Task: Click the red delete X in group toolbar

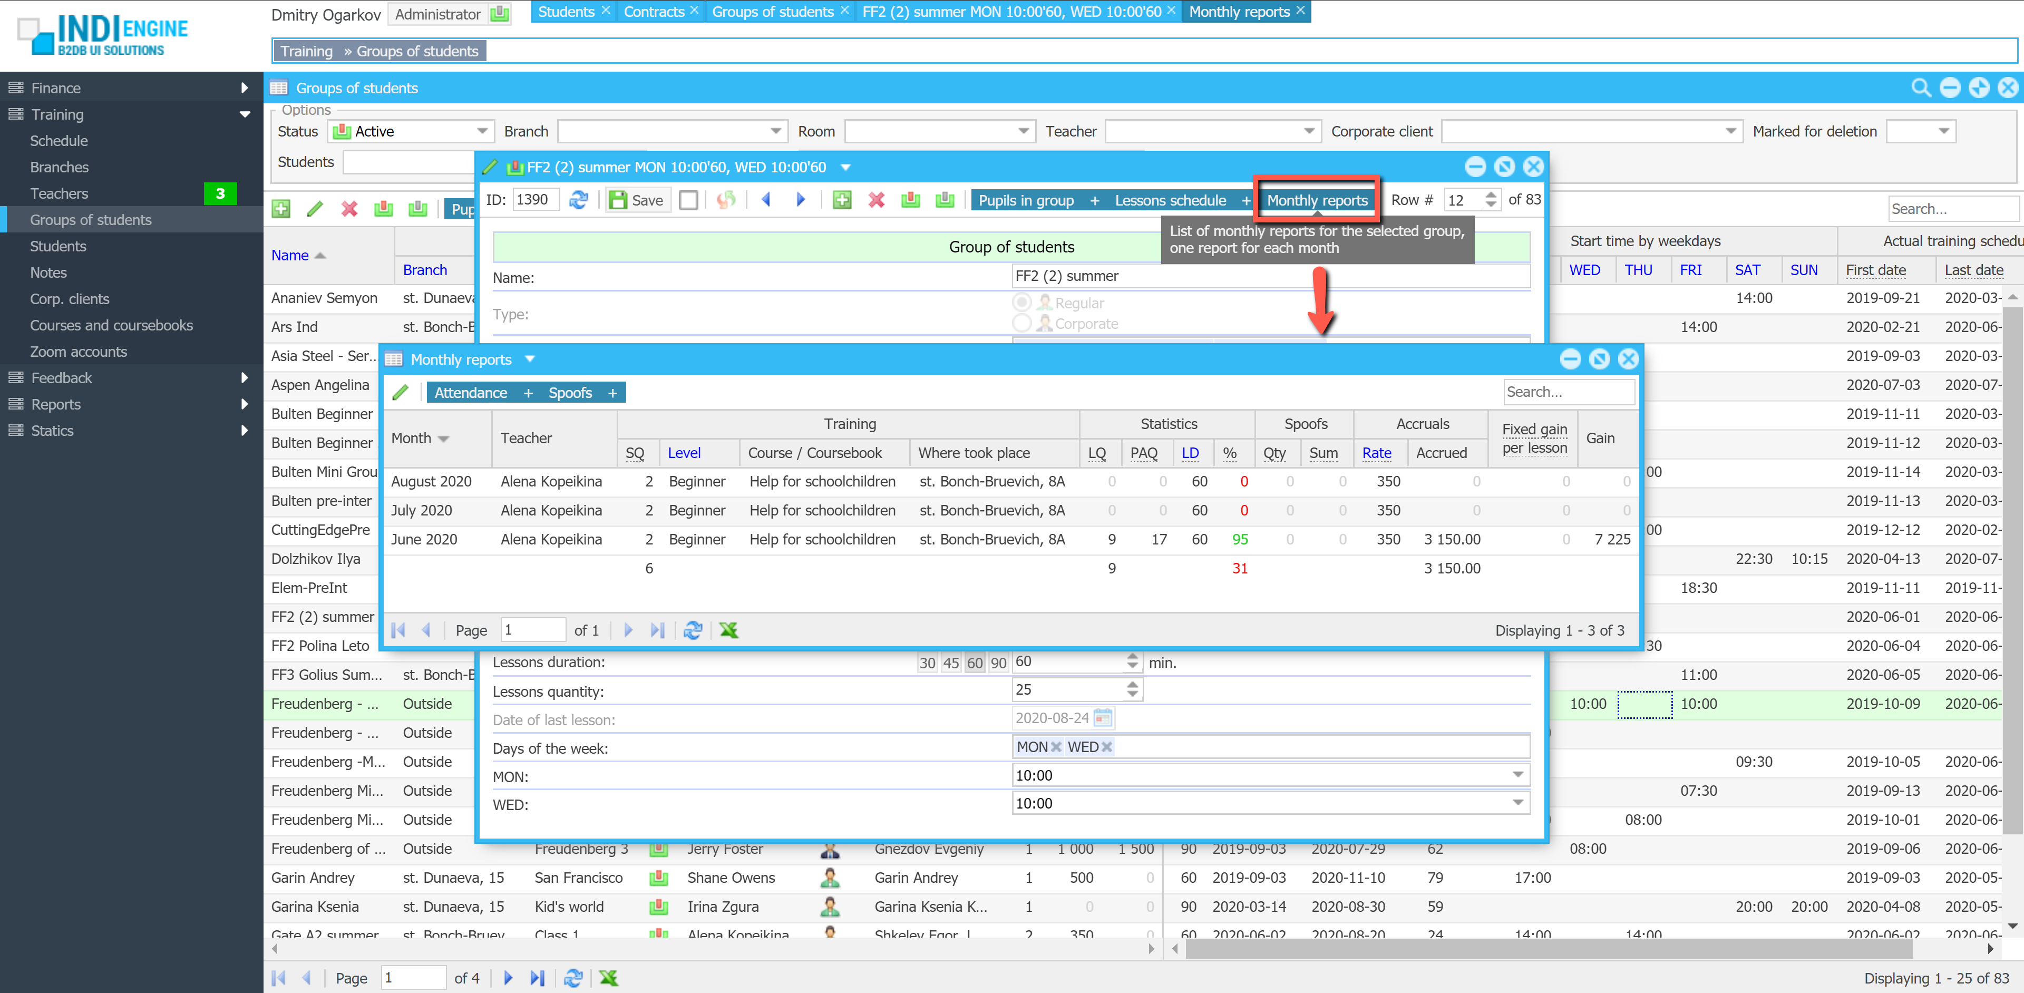Action: (x=876, y=200)
